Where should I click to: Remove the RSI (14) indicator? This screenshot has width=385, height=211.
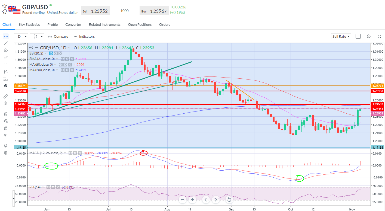[x=58, y=187]
